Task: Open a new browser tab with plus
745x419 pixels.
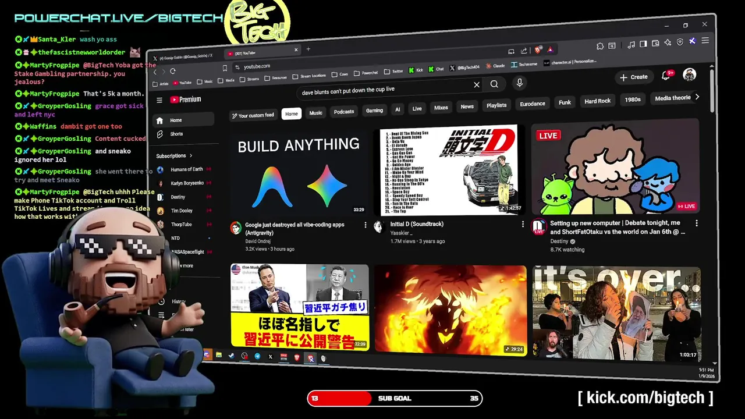Action: click(308, 49)
